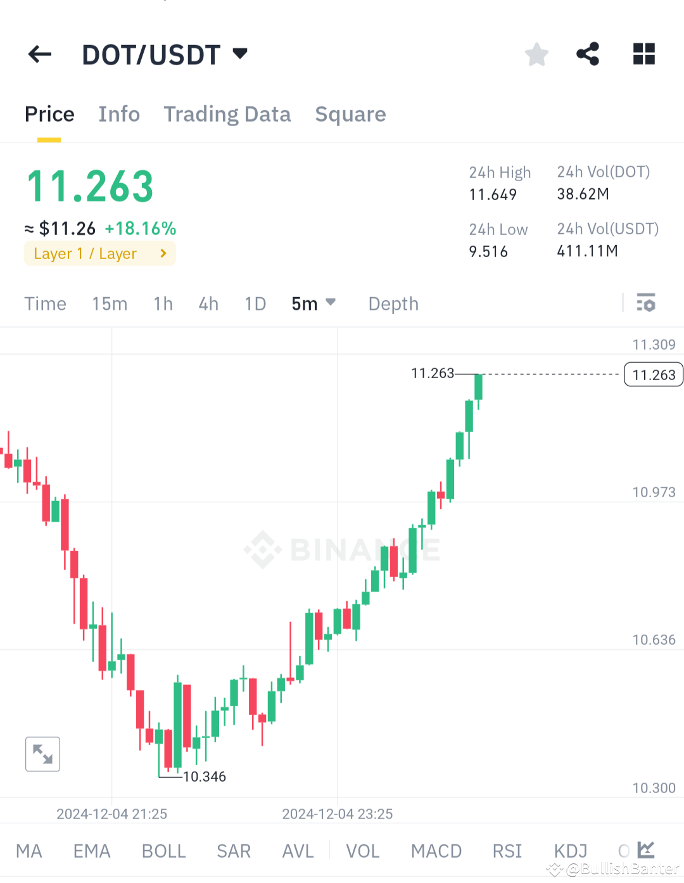This screenshot has width=684, height=883.
Task: Switch to the Trading Data tab
Action: point(227,115)
